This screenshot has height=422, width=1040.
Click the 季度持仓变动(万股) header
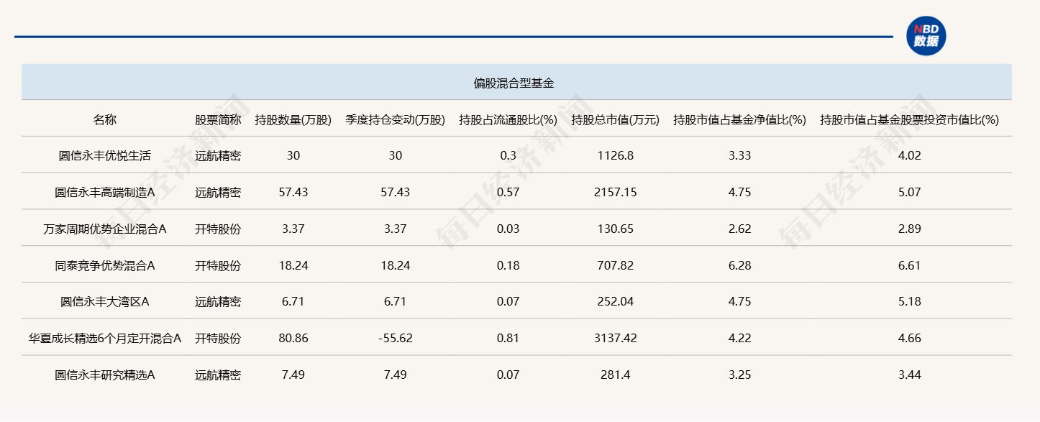[x=395, y=119]
